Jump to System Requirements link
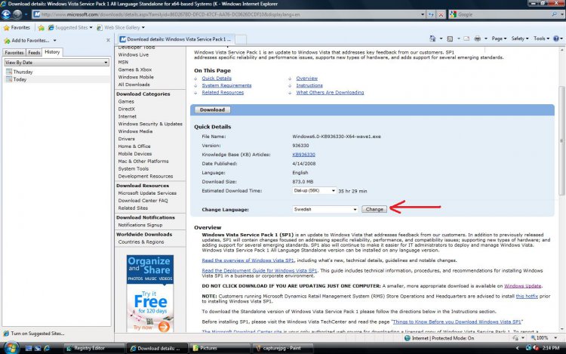The width and height of the screenshot is (566, 354). coord(226,85)
